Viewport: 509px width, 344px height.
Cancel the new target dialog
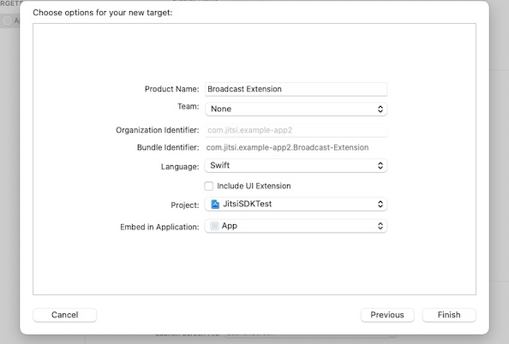point(64,315)
